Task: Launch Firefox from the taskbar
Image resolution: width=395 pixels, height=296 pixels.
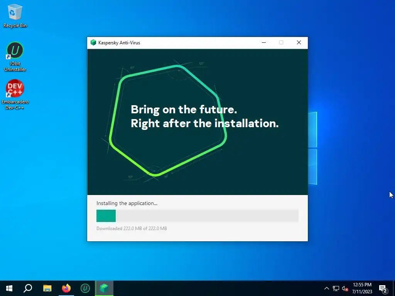Action: (66, 288)
